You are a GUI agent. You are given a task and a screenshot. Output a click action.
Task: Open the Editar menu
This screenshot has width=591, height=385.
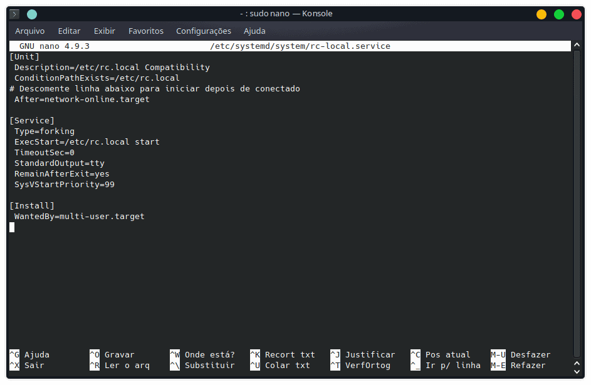pyautogui.click(x=69, y=31)
